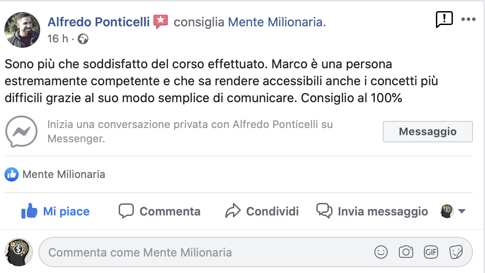Open Alfredo Ponticelli's profile link
The image size is (485, 273).
99,22
